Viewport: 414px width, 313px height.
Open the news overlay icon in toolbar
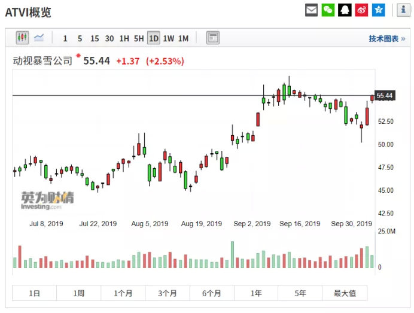pos(212,38)
